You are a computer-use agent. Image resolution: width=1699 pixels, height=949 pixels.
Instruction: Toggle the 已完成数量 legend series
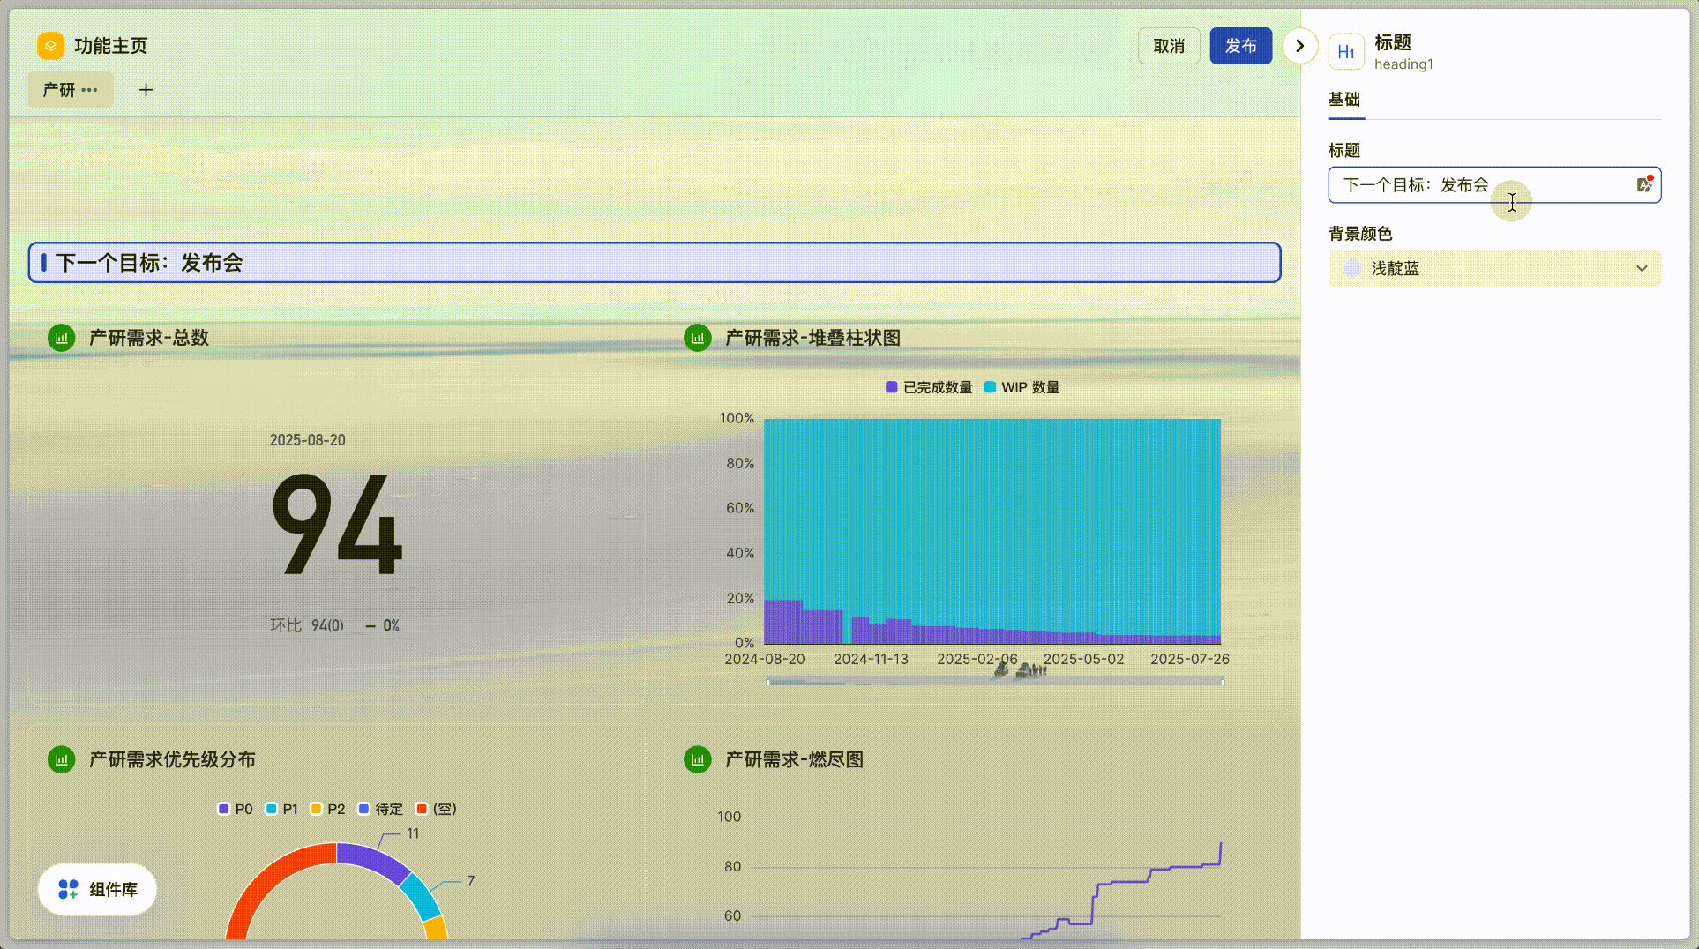(929, 387)
